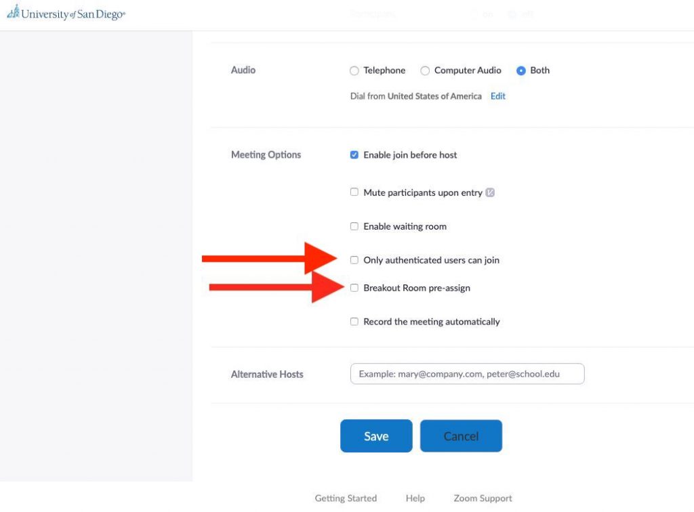Click the Enable join before host label
Viewport: 694px width, 512px height.
pos(410,154)
